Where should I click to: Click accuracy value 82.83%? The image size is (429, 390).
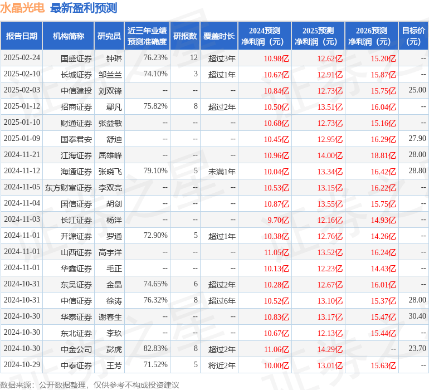(155, 348)
